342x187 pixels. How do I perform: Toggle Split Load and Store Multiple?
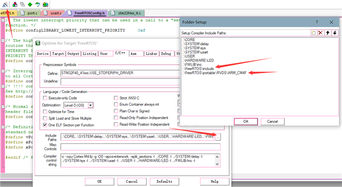point(45,118)
